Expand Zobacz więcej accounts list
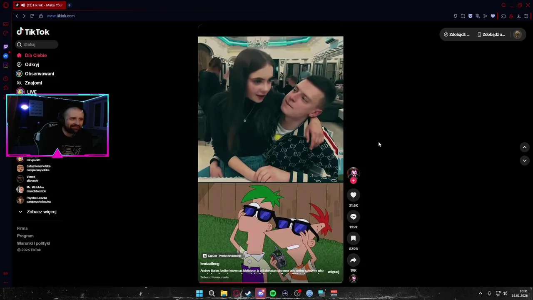This screenshot has height=300, width=533. click(x=37, y=212)
